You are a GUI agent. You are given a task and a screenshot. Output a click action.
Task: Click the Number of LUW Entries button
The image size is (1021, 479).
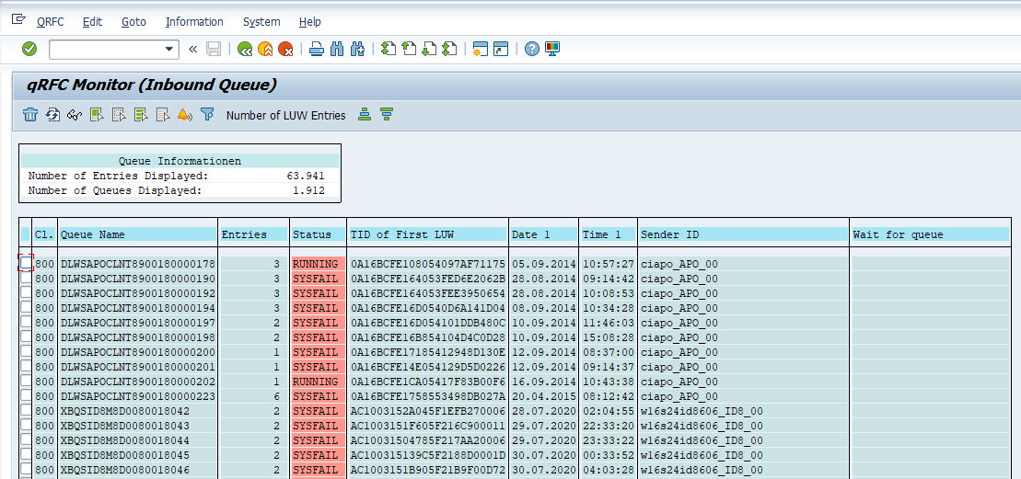(285, 115)
